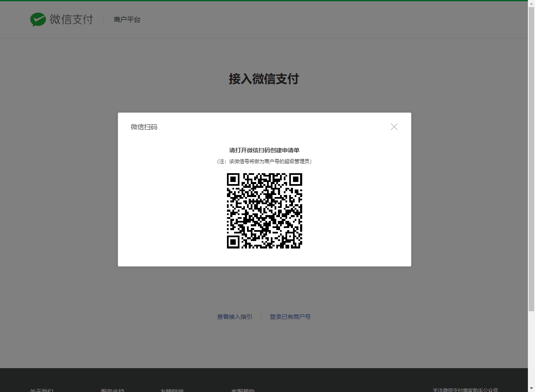
Task: Click the vertical scrollbar thumb
Action: pos(531,159)
